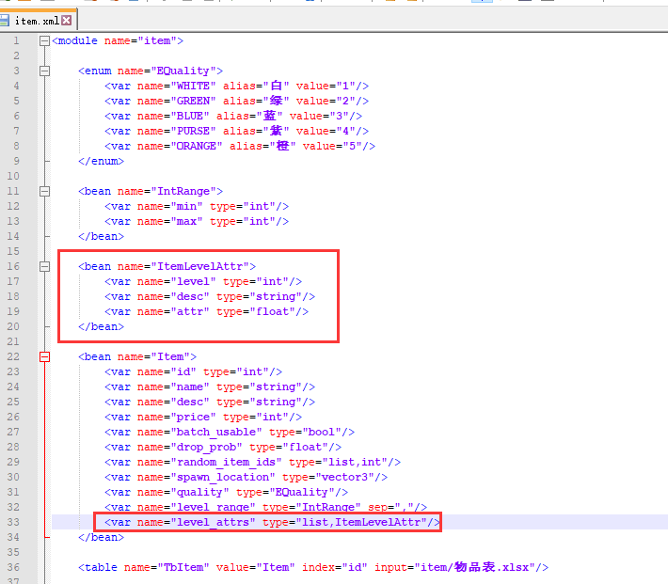Close the item.xml tab with its X button
Viewport: 668px width, 584px height.
pyautogui.click(x=67, y=21)
